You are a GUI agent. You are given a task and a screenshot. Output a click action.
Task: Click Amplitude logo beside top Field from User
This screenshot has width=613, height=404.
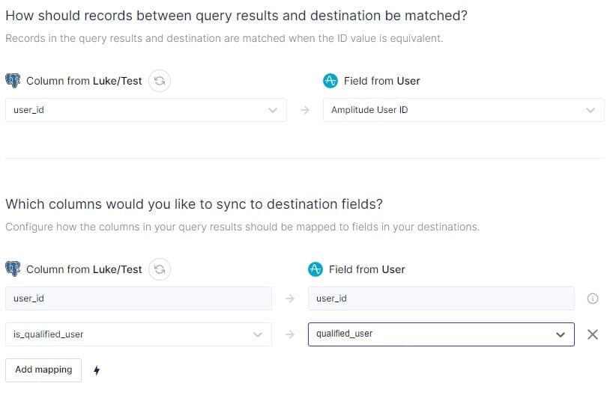330,81
